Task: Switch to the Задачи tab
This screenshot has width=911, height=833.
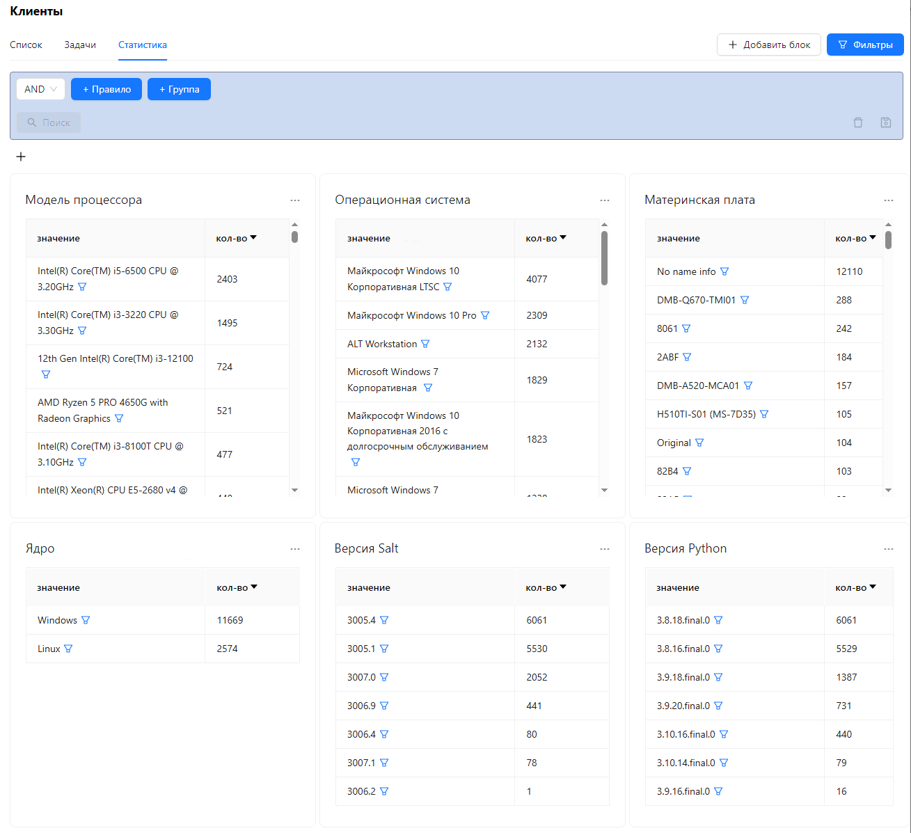Action: [x=80, y=45]
